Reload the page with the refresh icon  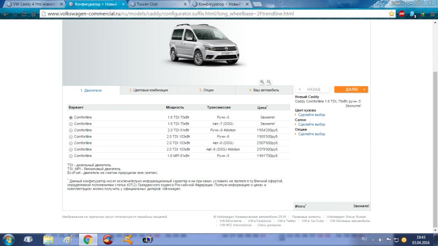(x=24, y=14)
